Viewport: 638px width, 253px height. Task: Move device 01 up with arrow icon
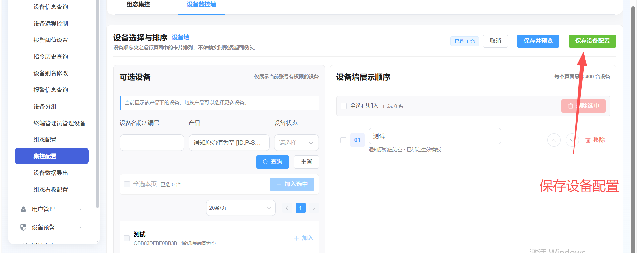[x=554, y=140]
